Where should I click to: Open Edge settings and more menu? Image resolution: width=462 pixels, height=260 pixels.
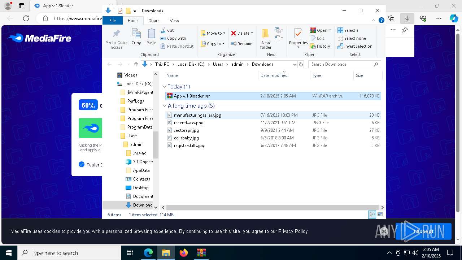coord(439,18)
